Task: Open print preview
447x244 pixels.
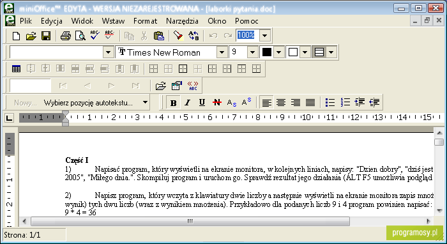Action: (80, 36)
